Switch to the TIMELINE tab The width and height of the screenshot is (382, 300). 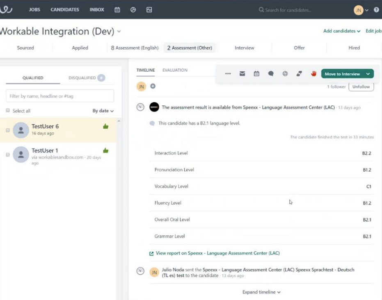pos(145,70)
